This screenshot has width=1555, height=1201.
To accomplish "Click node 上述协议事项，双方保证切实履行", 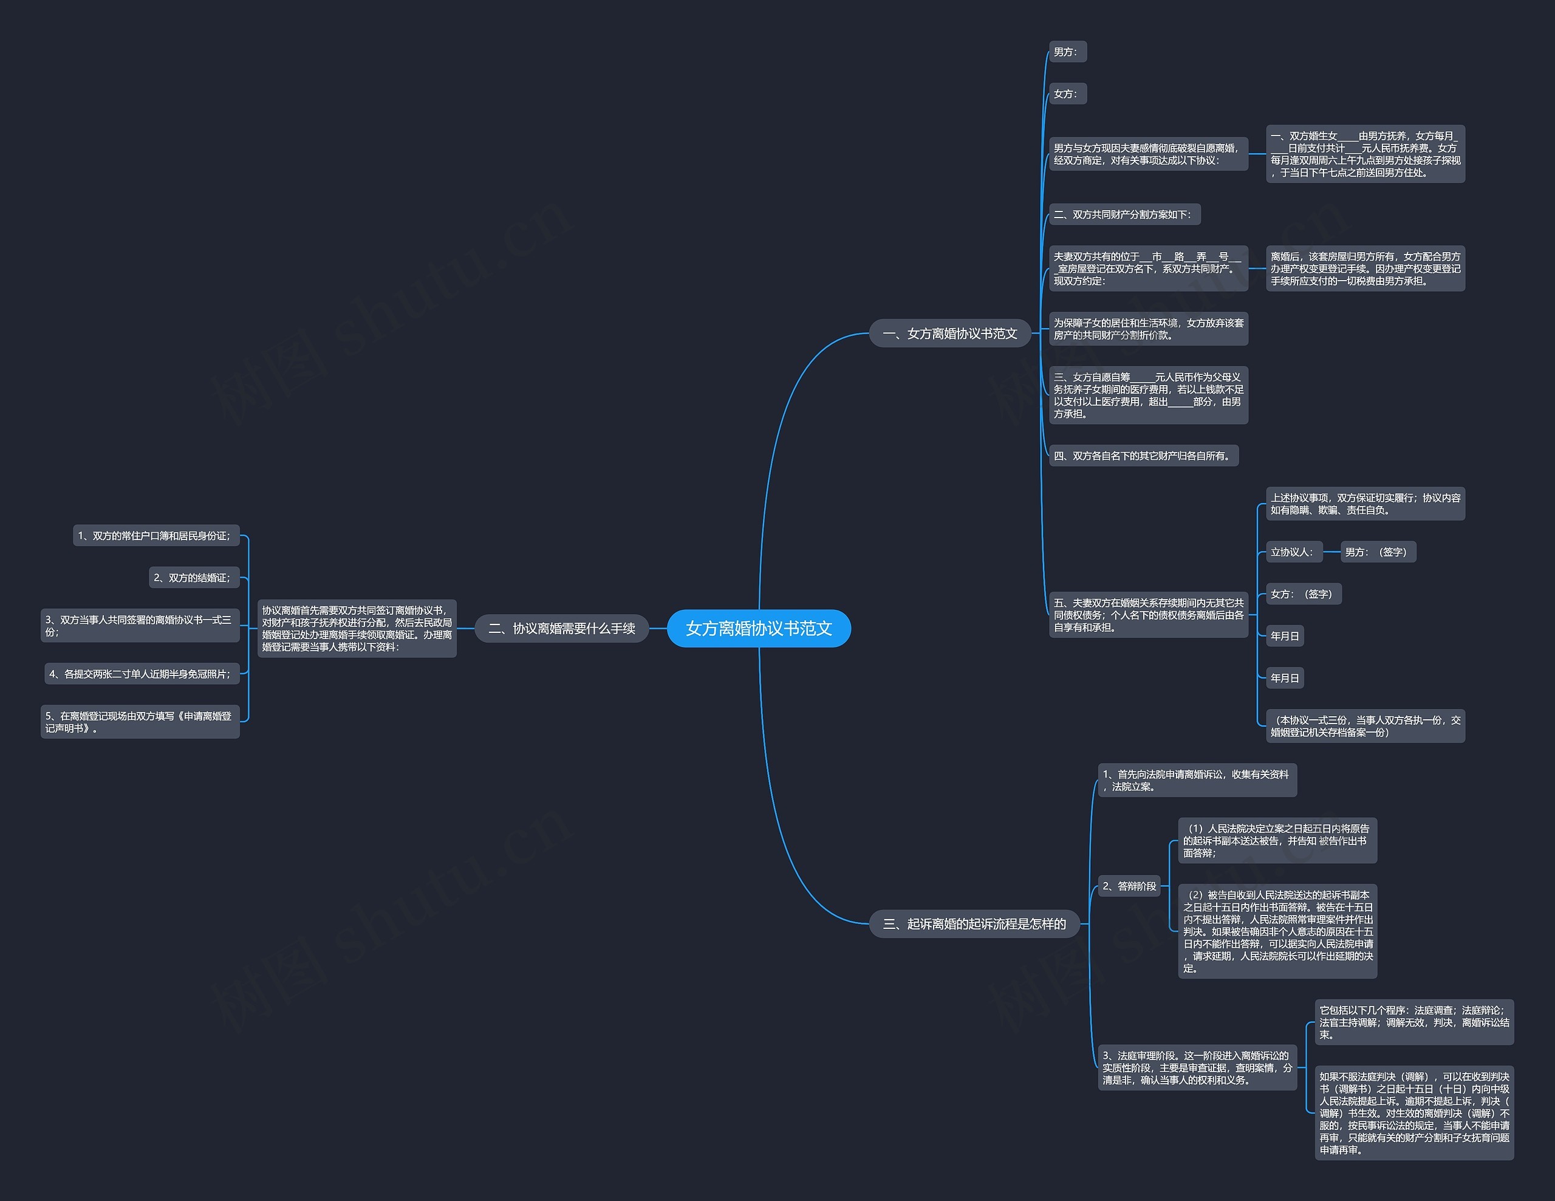I will click(x=1365, y=504).
